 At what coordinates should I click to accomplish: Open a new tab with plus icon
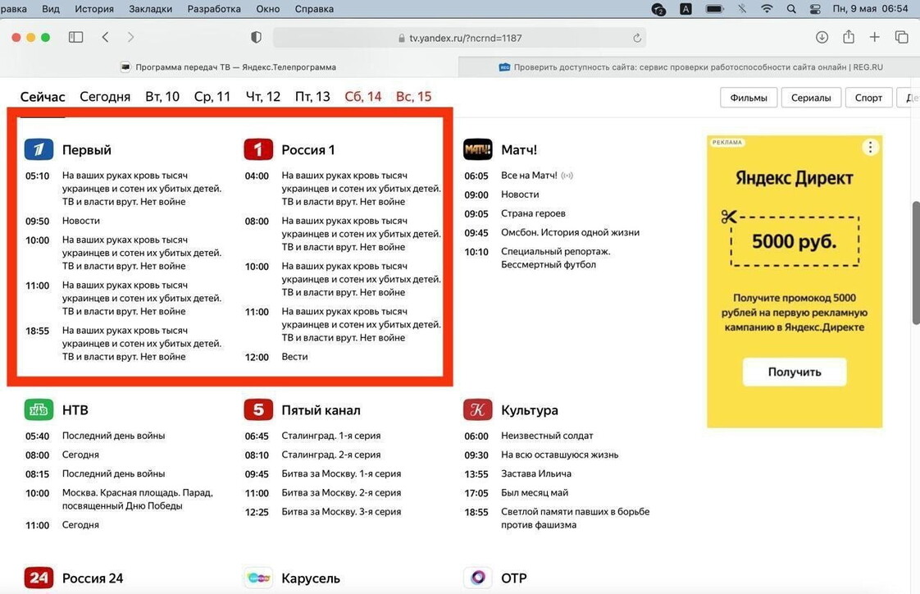[875, 38]
